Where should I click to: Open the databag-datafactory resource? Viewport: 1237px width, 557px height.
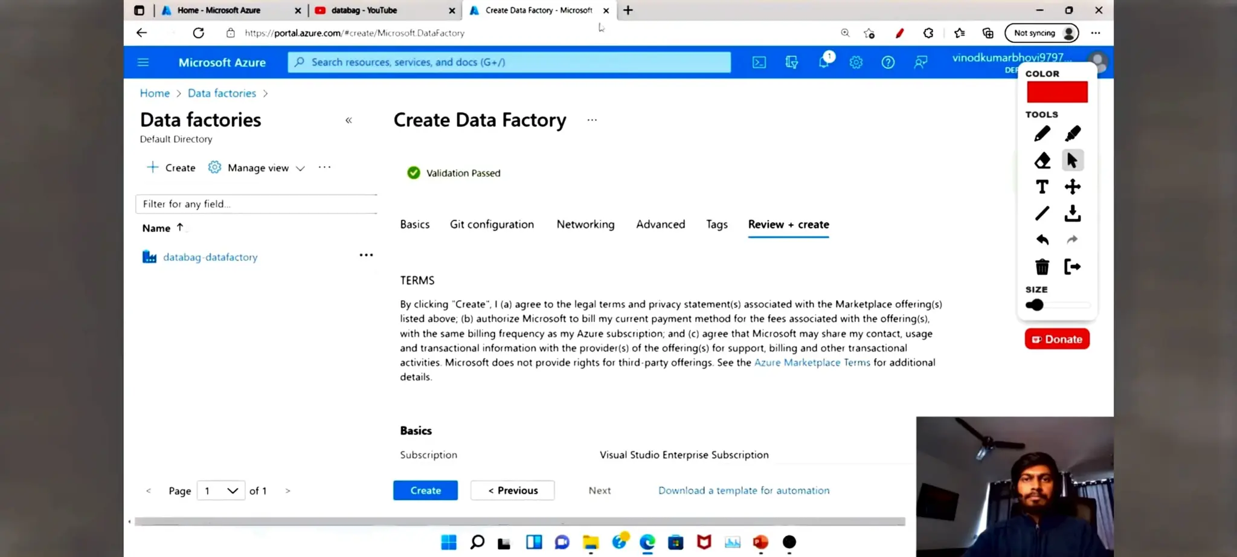click(210, 257)
